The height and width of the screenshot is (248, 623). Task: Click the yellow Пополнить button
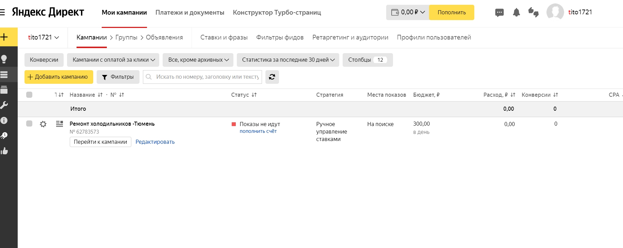[x=452, y=12]
